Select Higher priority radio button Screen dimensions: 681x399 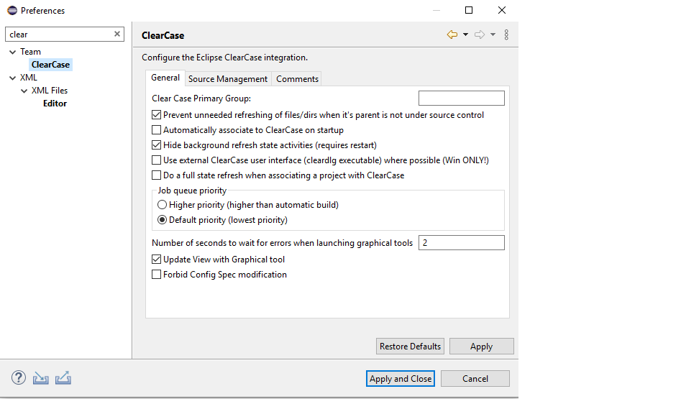click(x=163, y=205)
